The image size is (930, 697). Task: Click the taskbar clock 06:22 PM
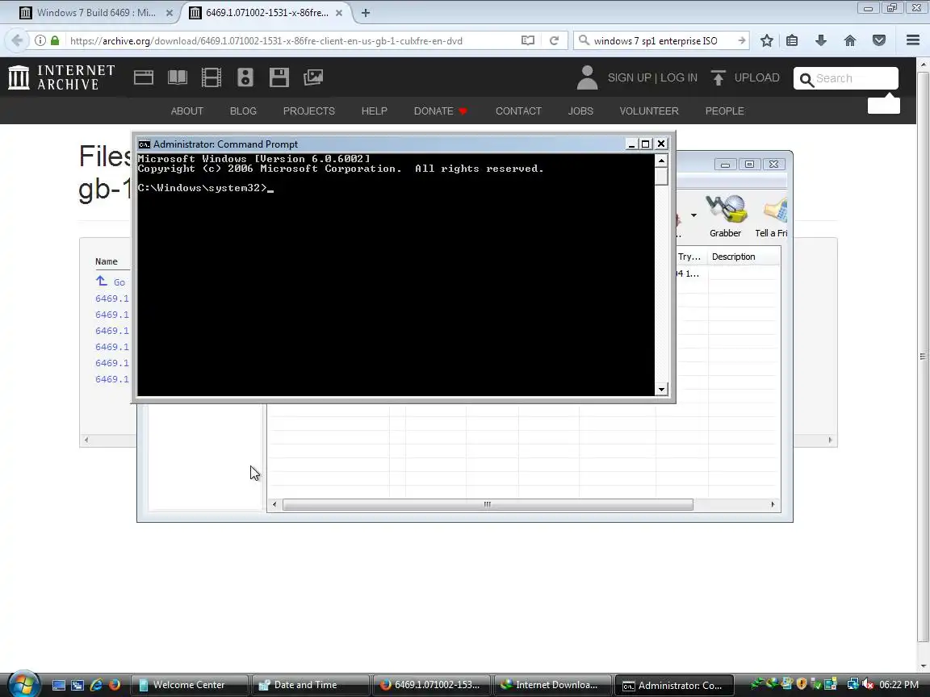point(899,685)
